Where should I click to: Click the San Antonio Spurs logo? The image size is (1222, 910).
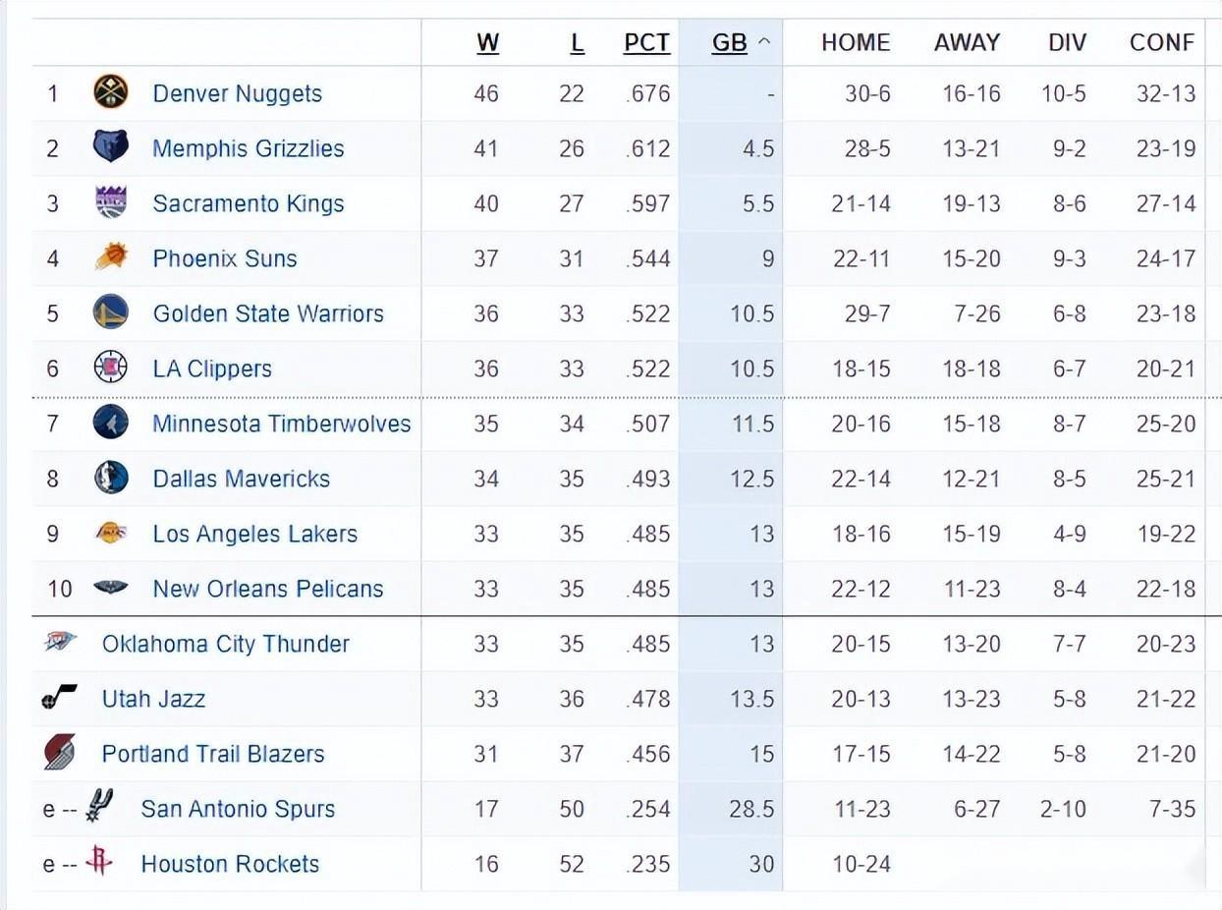[x=100, y=807]
